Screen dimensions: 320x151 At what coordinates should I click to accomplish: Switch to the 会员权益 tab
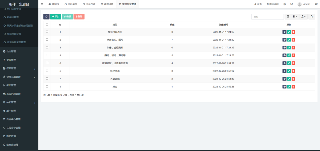89,4
